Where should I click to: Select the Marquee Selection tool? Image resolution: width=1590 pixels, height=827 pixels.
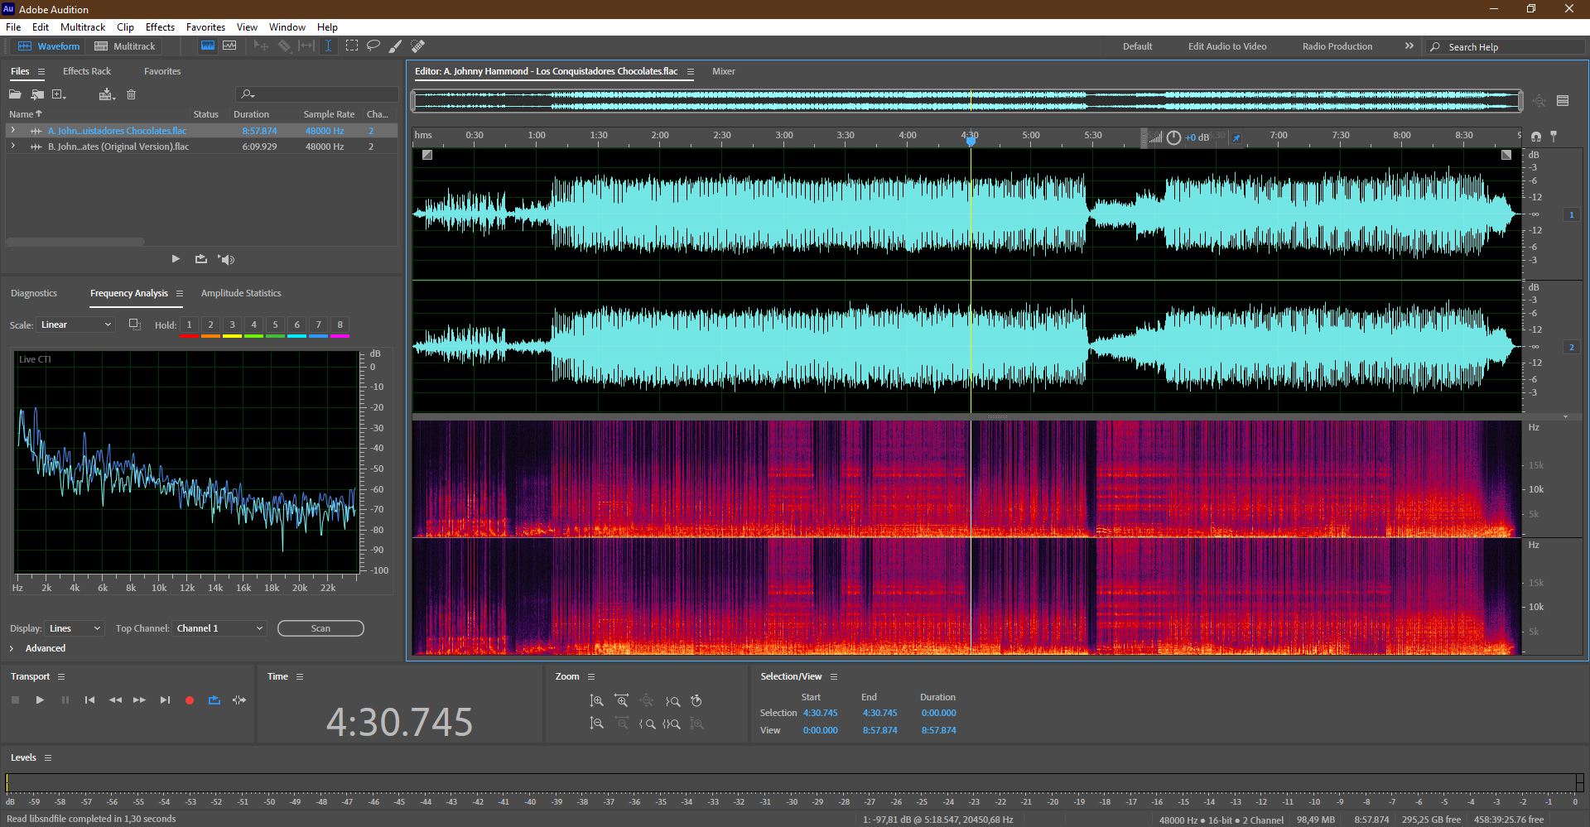point(352,46)
